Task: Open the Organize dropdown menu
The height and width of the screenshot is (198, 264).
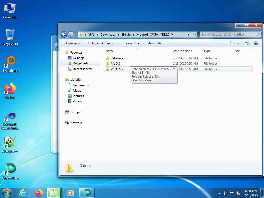Action: tap(72, 43)
